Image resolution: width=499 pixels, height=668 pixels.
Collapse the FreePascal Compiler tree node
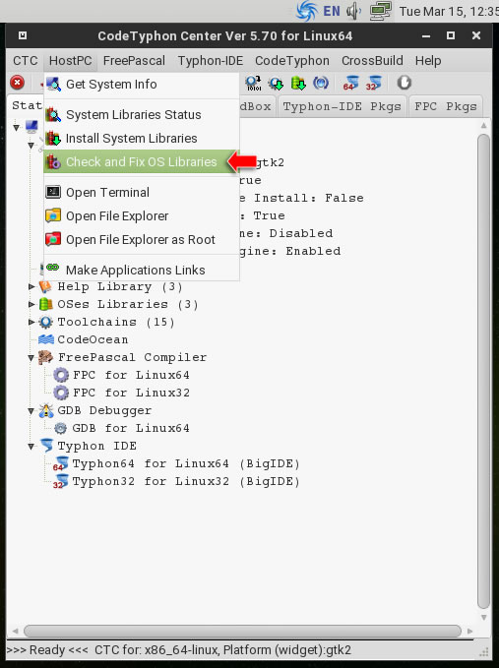pyautogui.click(x=31, y=358)
